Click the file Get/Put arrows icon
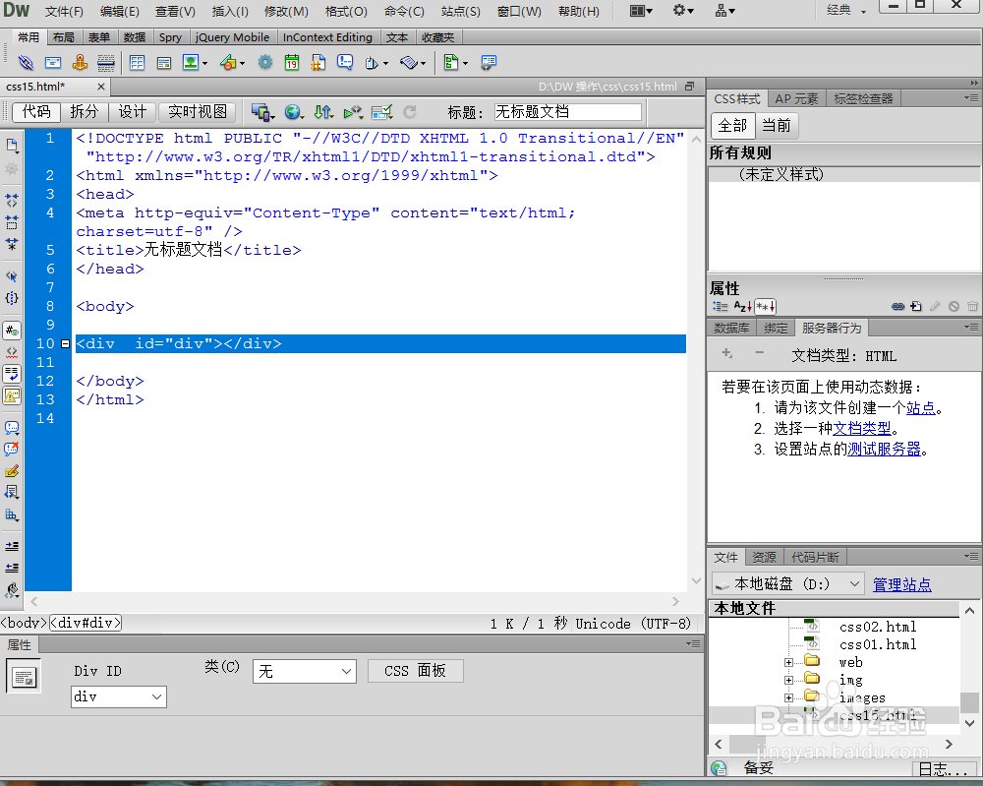This screenshot has height=786, width=983. coord(322,111)
